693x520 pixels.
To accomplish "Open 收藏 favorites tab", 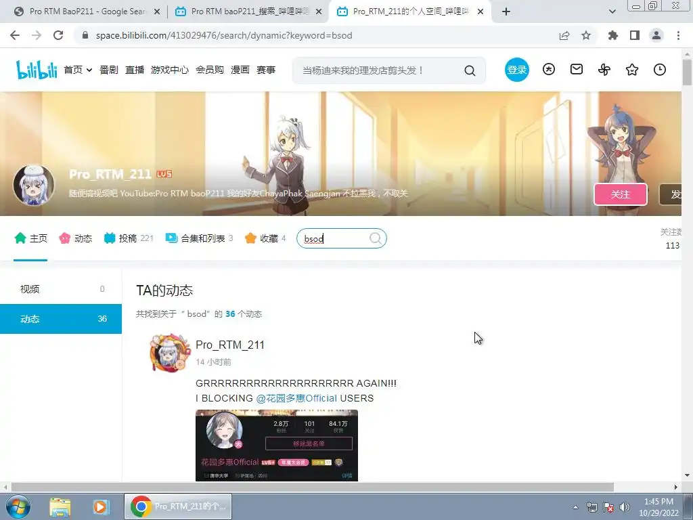I will pos(265,238).
